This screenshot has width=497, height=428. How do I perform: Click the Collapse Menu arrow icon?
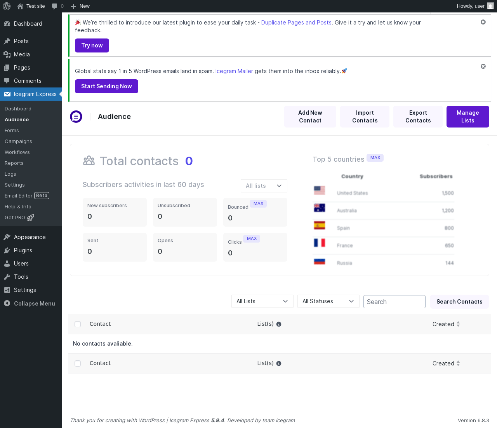[7, 303]
